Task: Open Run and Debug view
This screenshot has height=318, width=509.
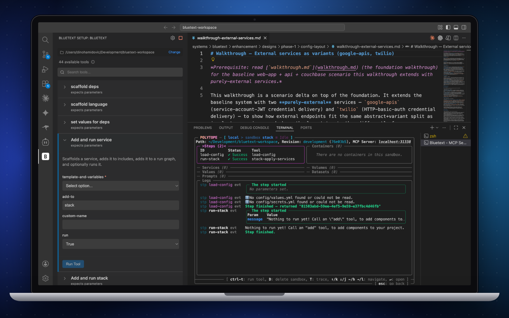Action: (45, 69)
